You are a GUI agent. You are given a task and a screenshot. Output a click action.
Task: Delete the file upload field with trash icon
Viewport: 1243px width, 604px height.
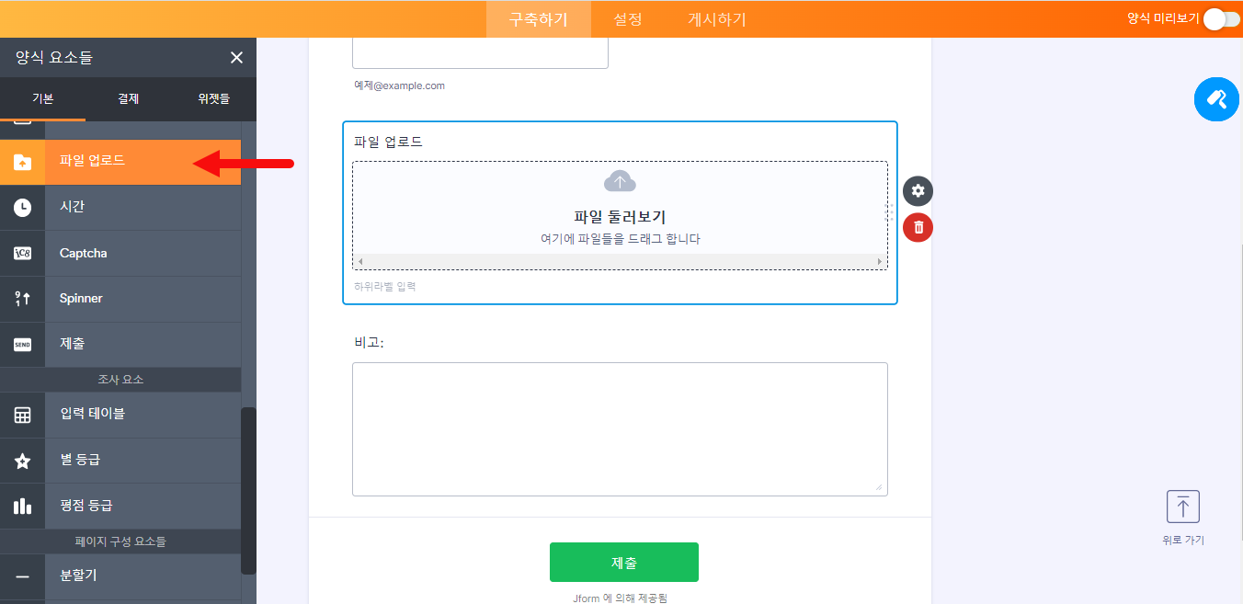(918, 227)
